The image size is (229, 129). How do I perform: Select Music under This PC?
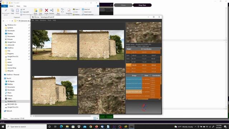pos(9,93)
